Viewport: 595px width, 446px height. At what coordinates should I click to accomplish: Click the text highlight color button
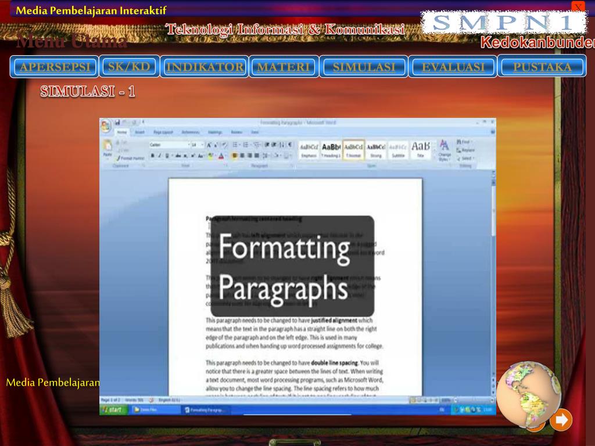tap(210, 156)
